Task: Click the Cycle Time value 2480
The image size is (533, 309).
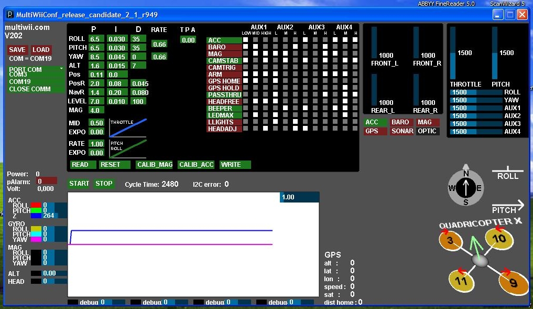Action: (x=170, y=184)
